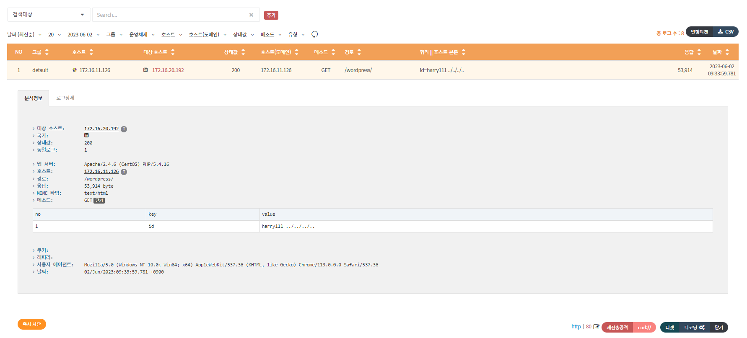Screen dimensions: 747x338
Task: Clear the search box with the X icon
Action: tap(251, 15)
